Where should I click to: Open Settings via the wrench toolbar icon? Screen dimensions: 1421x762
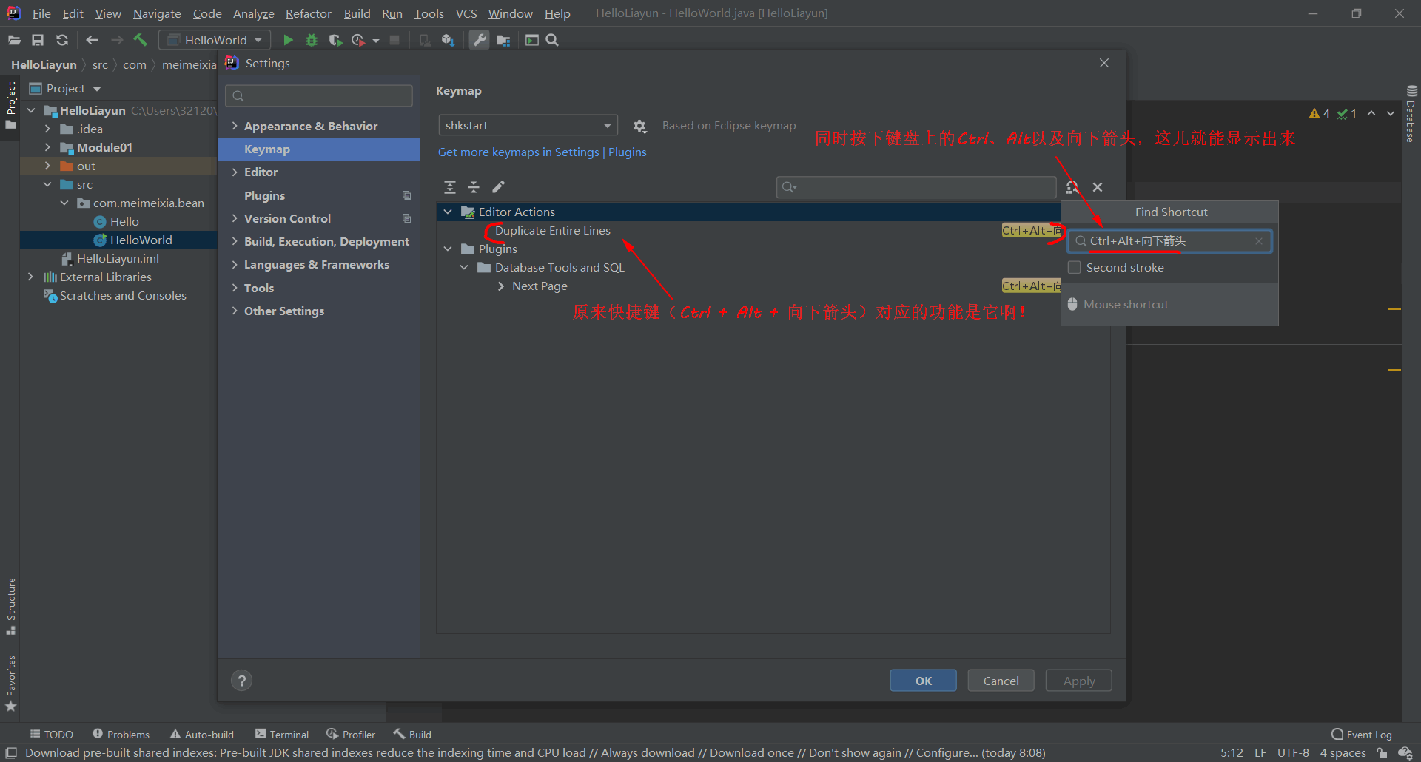tap(480, 40)
